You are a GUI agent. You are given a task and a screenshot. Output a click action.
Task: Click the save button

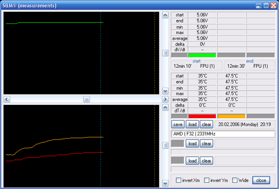pyautogui.click(x=178, y=124)
